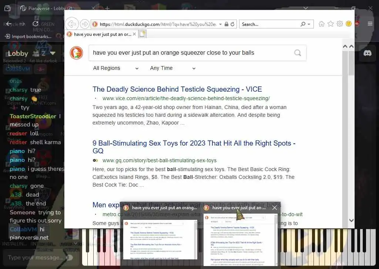The height and width of the screenshot is (269, 379).
Task: Focus the IE 'Search...' box
Action: coord(269,24)
